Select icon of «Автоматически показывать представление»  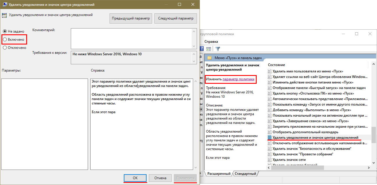(269, 99)
